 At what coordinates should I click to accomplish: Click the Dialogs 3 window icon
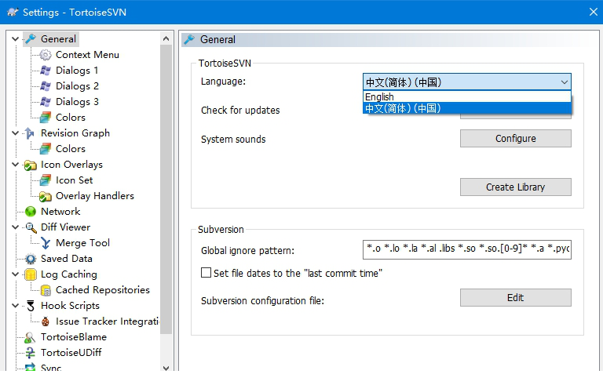46,102
